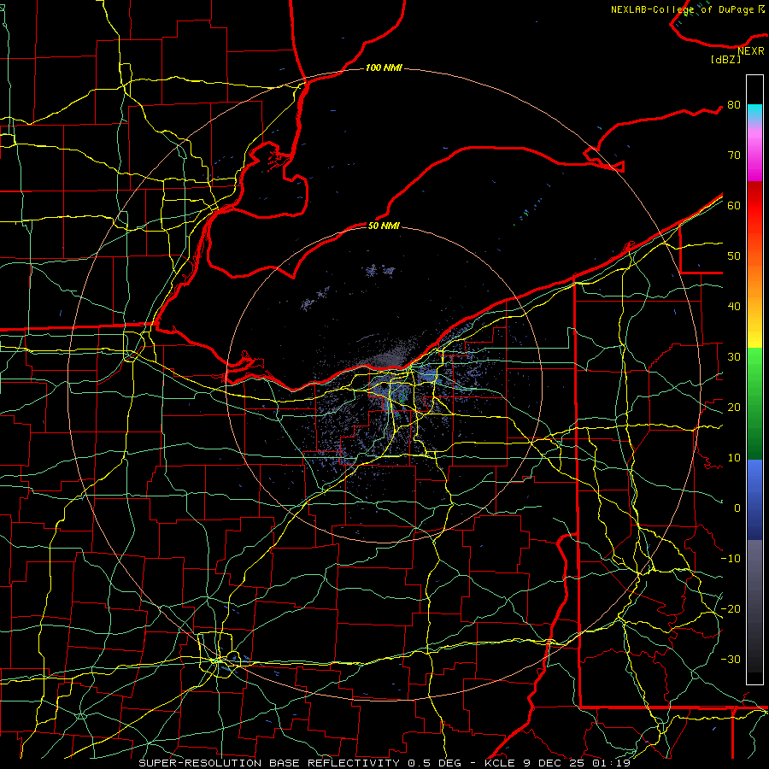
Task: Click the 50 value on the dBZ scale
Action: coord(734,256)
